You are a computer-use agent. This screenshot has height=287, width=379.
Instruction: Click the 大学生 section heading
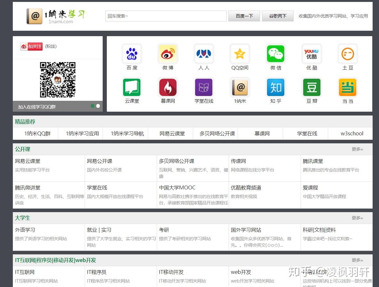coord(23,218)
